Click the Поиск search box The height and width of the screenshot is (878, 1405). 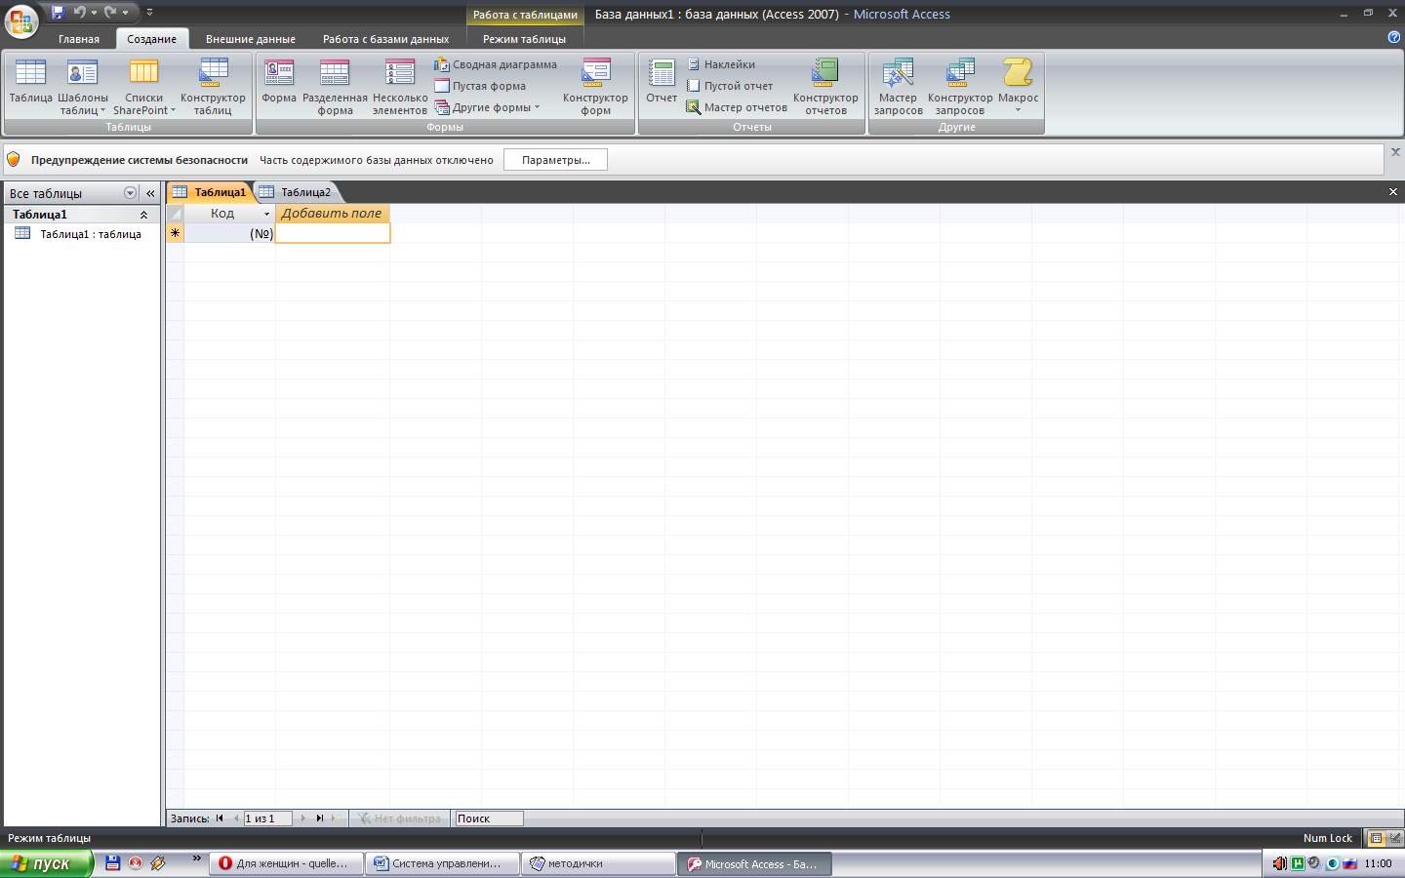490,818
